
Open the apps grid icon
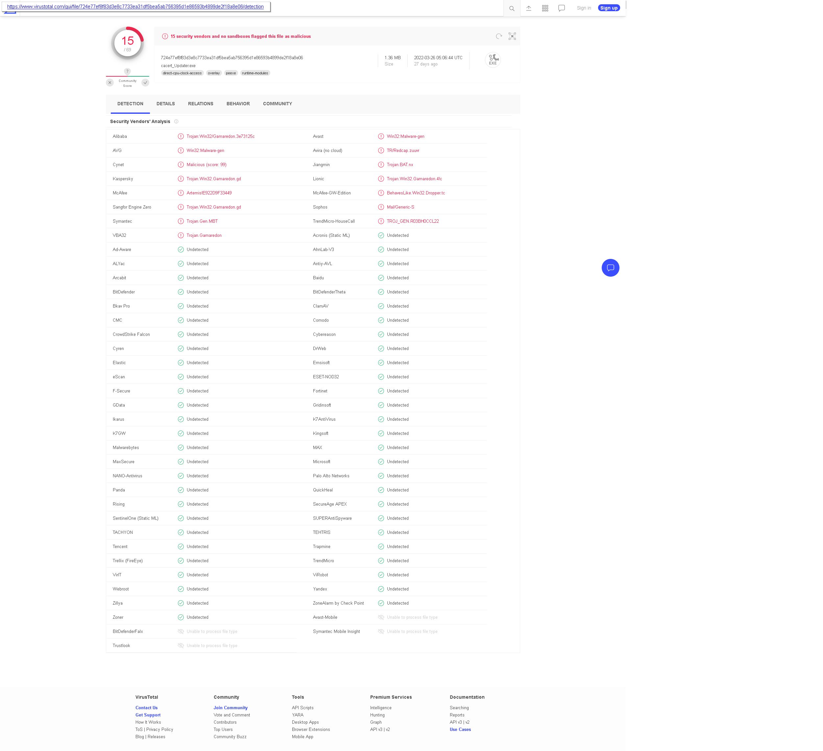pos(545,8)
